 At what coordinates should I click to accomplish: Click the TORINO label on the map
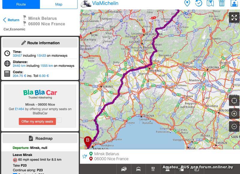click(x=108, y=87)
